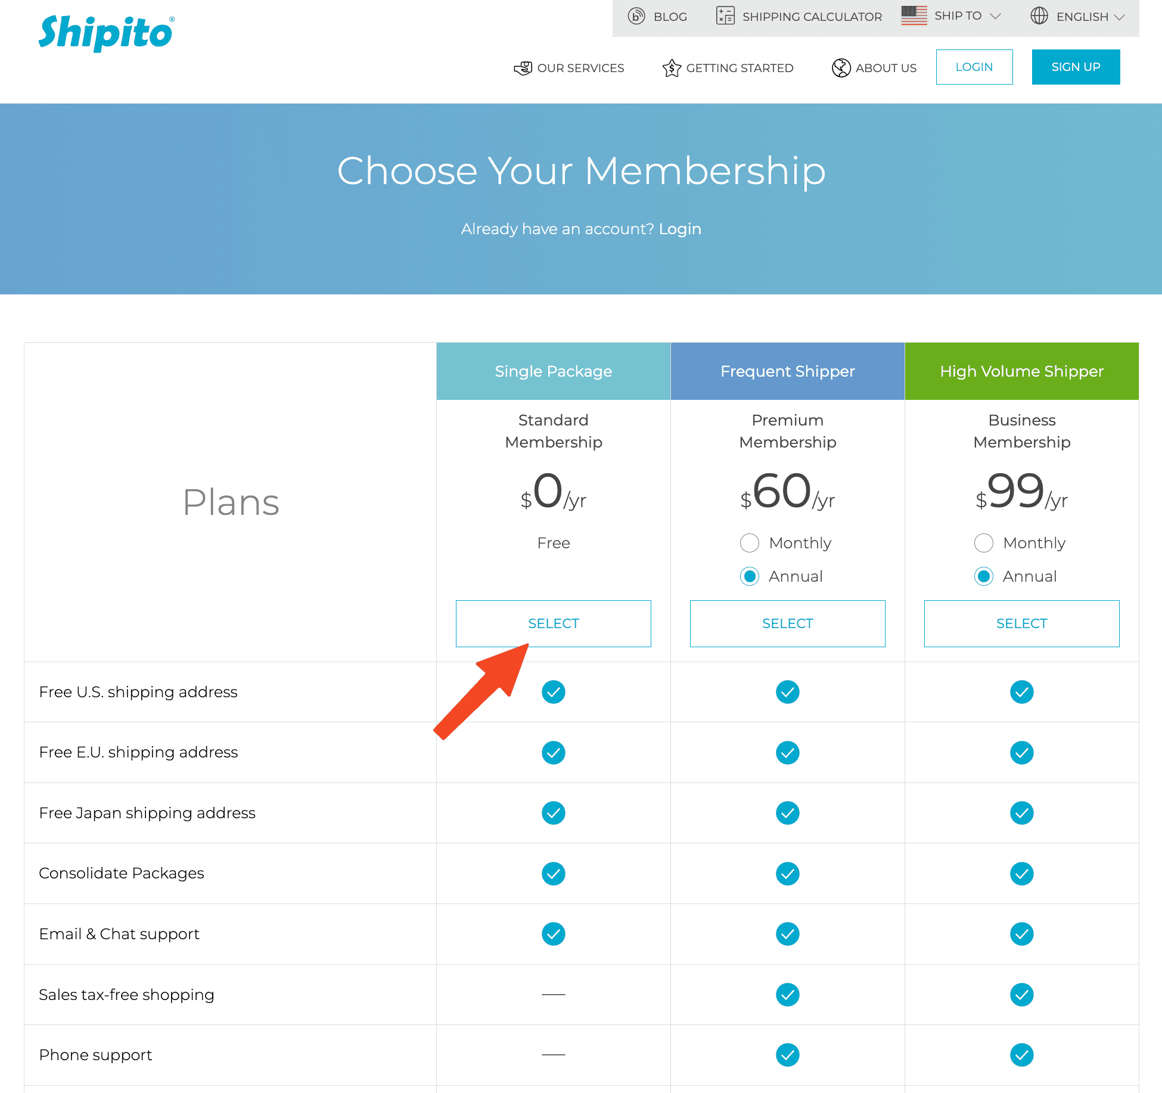Click the US flag icon
Image resolution: width=1162 pixels, height=1093 pixels.
tap(914, 15)
